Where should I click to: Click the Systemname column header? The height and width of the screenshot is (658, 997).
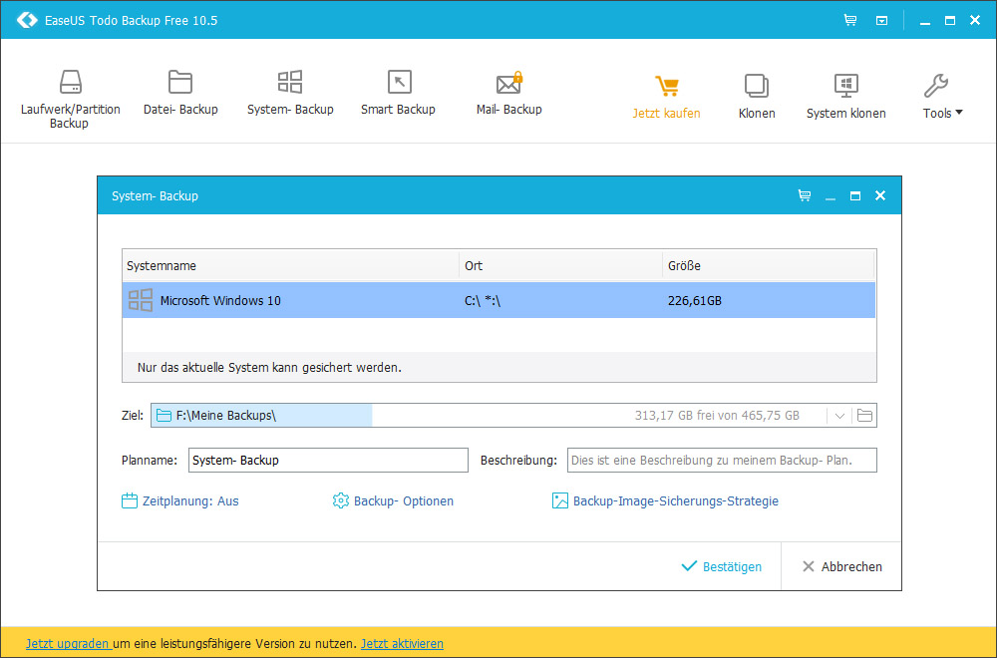pyautogui.click(x=290, y=266)
